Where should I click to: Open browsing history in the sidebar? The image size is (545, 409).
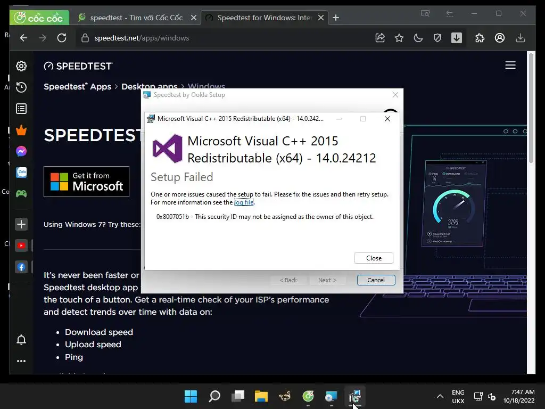click(21, 87)
